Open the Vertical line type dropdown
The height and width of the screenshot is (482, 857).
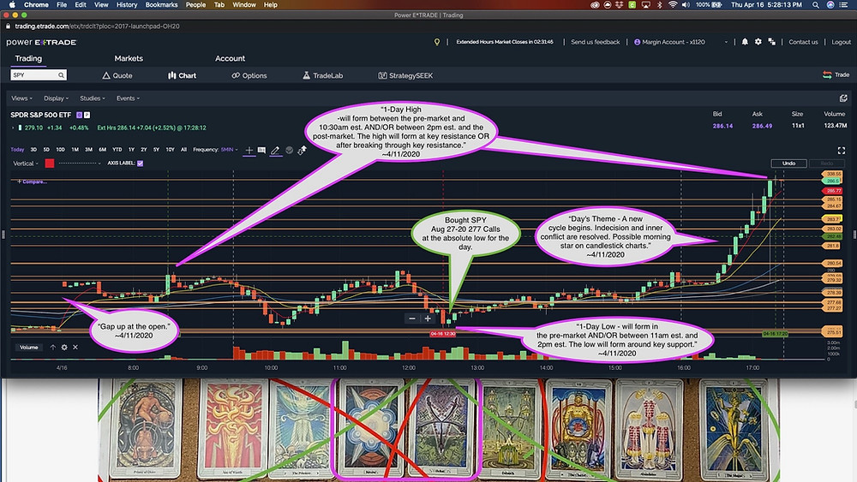pos(25,164)
